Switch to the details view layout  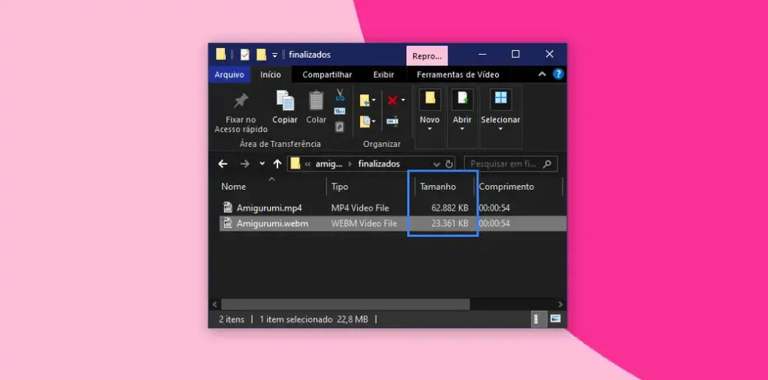(537, 319)
